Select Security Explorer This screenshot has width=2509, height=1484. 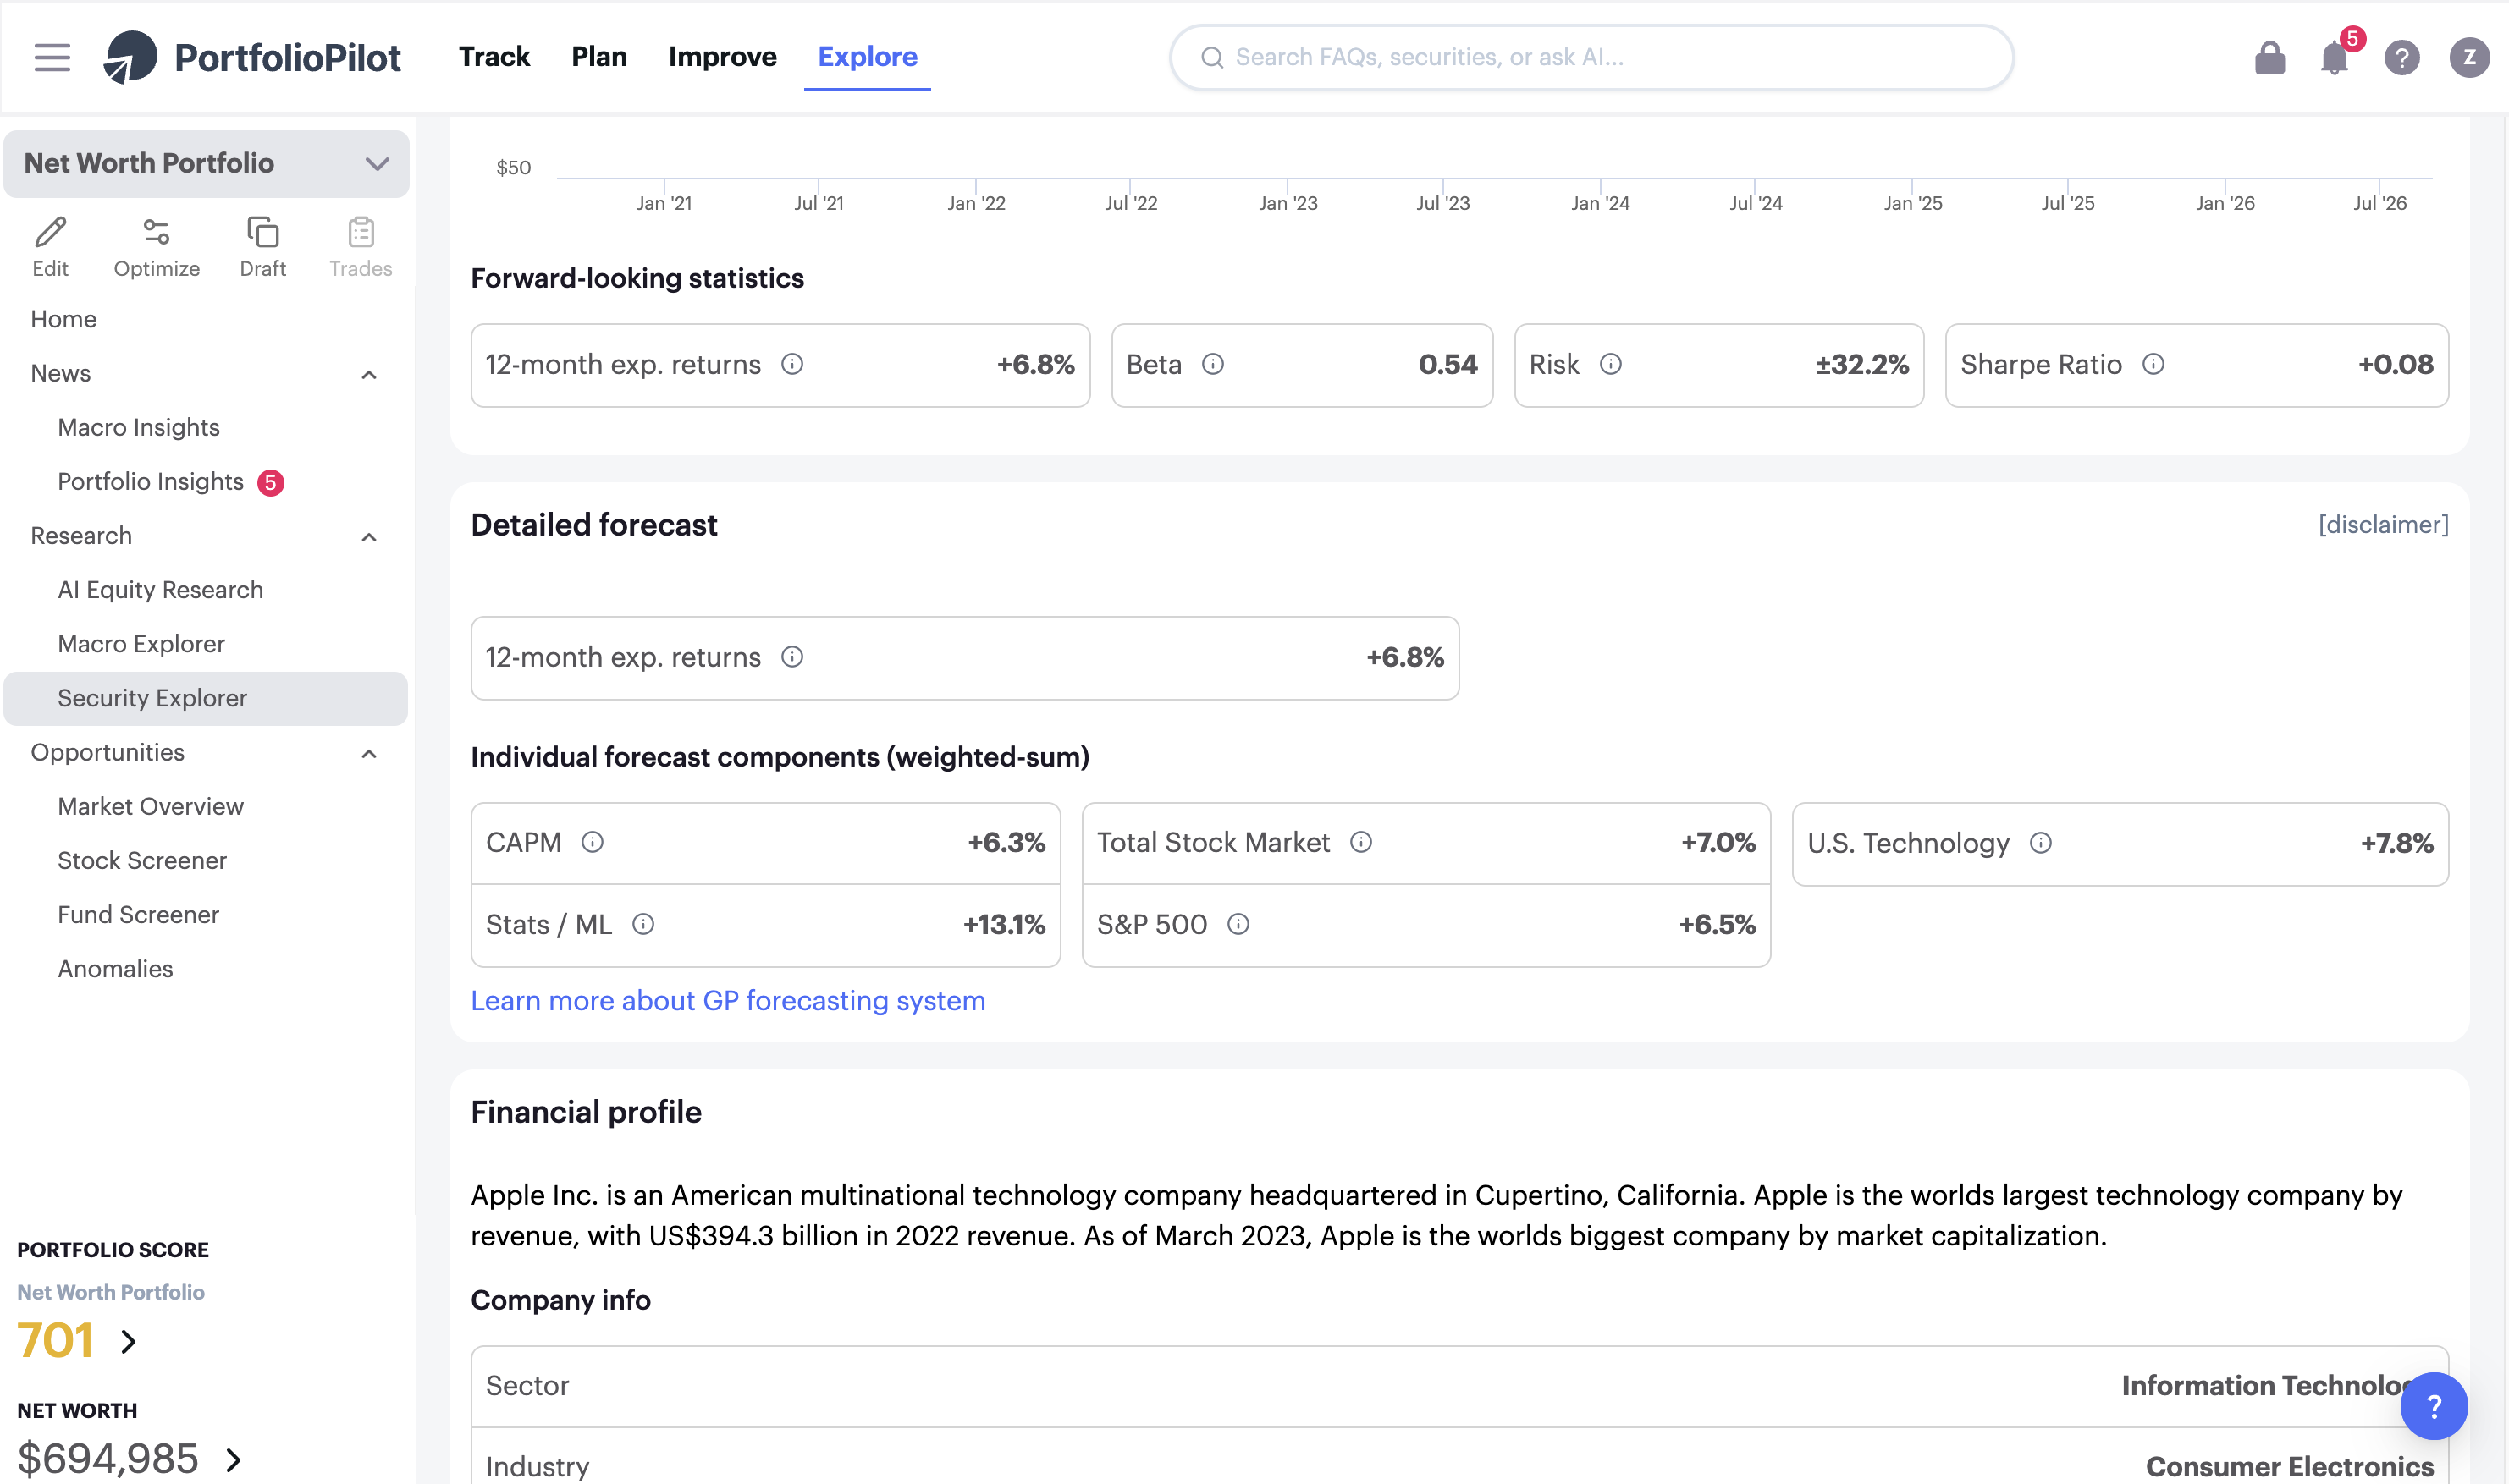point(205,698)
